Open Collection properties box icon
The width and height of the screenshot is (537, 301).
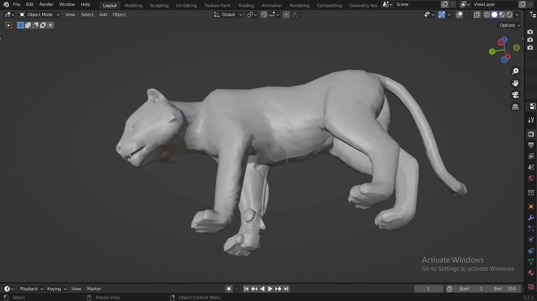pyautogui.click(x=531, y=192)
